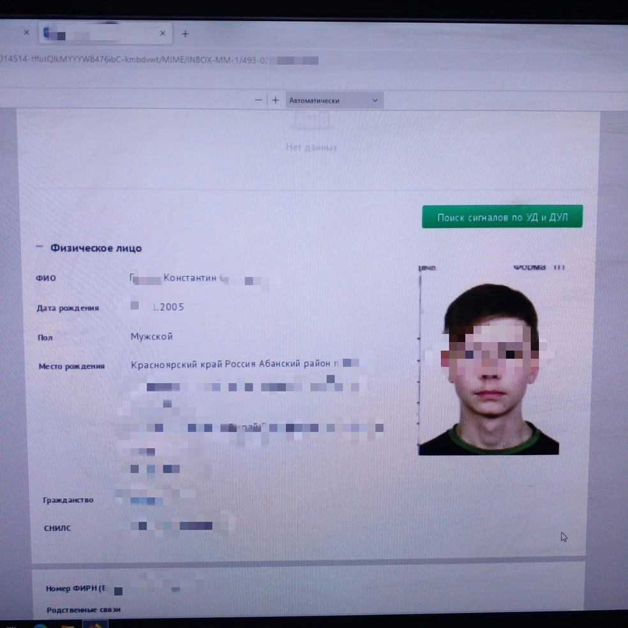Open a new browser tab
This screenshot has width=628, height=628.
pyautogui.click(x=185, y=33)
